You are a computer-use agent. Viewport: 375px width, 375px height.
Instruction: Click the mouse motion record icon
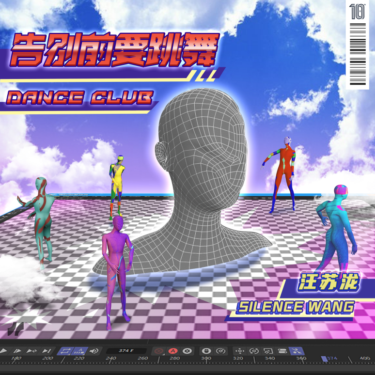tap(206, 351)
